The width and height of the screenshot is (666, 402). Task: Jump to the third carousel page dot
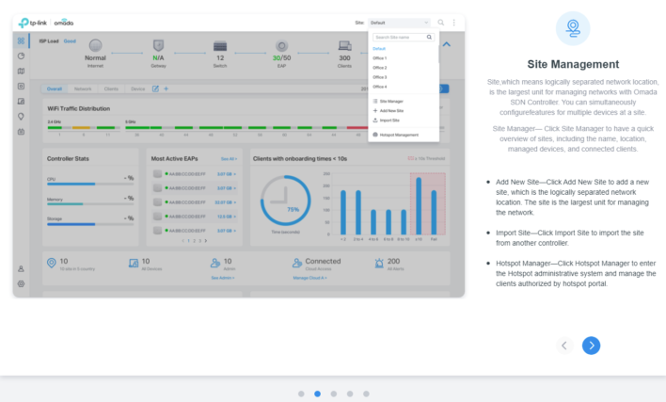click(333, 394)
